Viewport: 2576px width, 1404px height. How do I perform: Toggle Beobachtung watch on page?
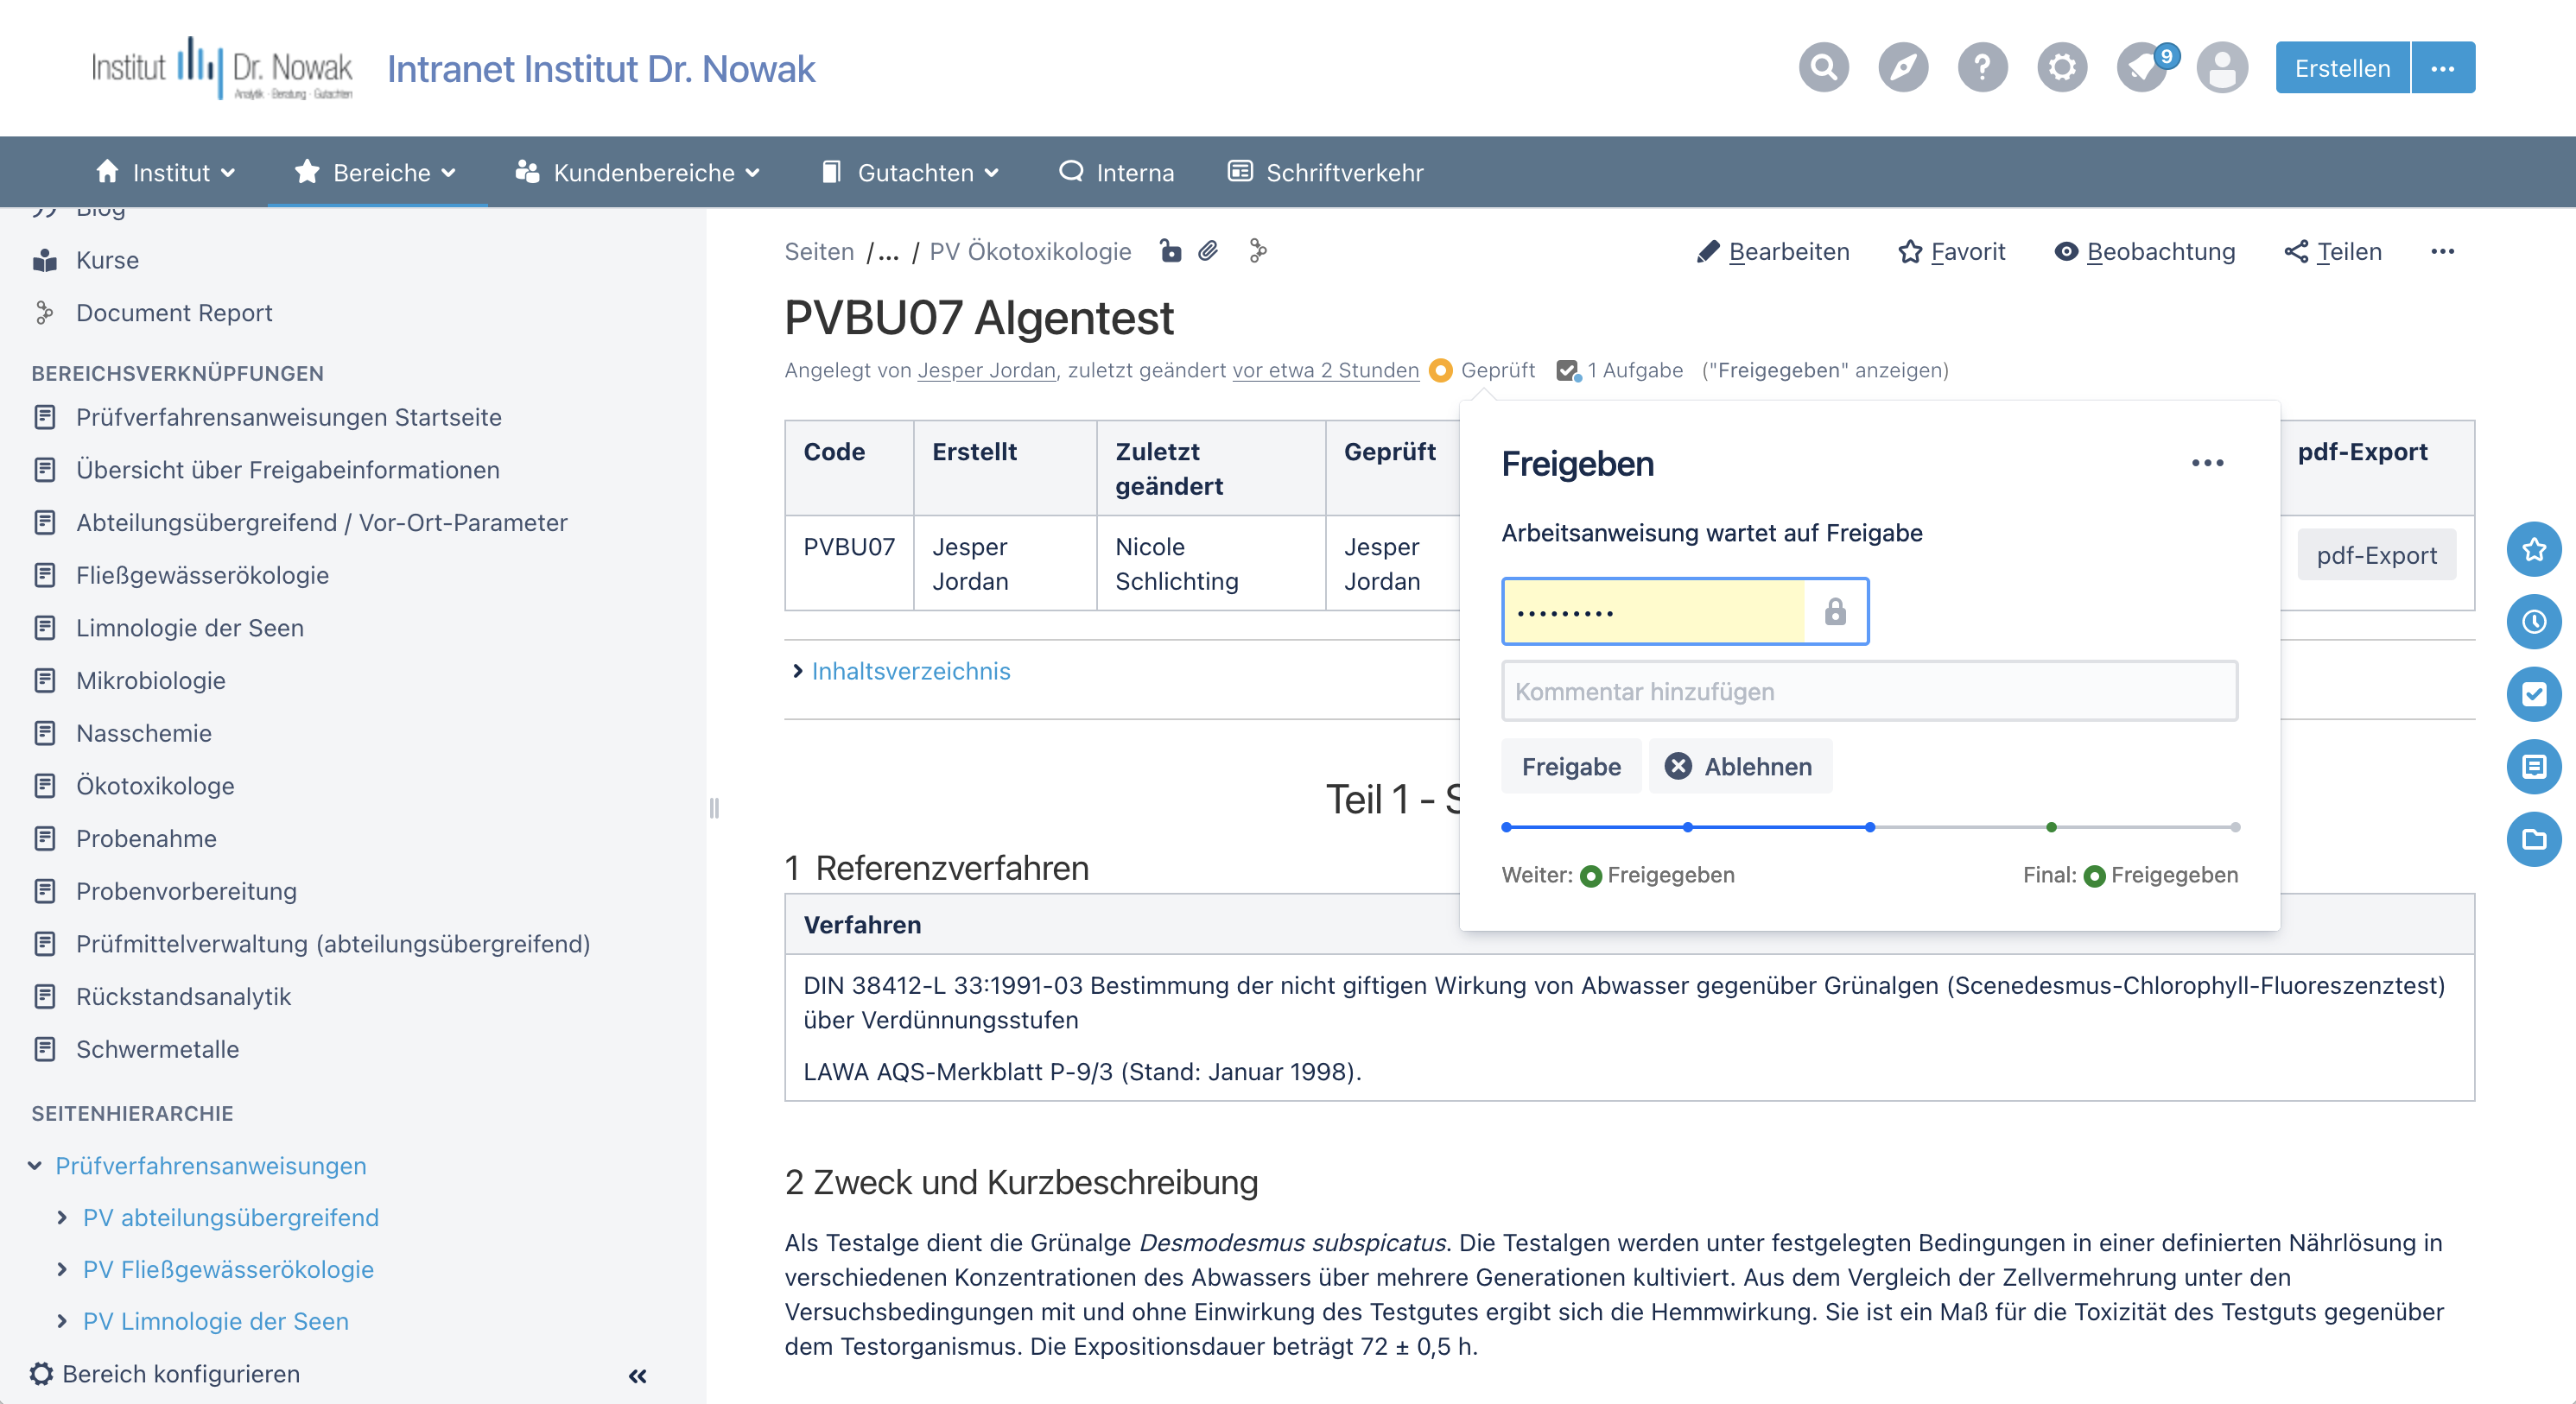[x=2144, y=250]
